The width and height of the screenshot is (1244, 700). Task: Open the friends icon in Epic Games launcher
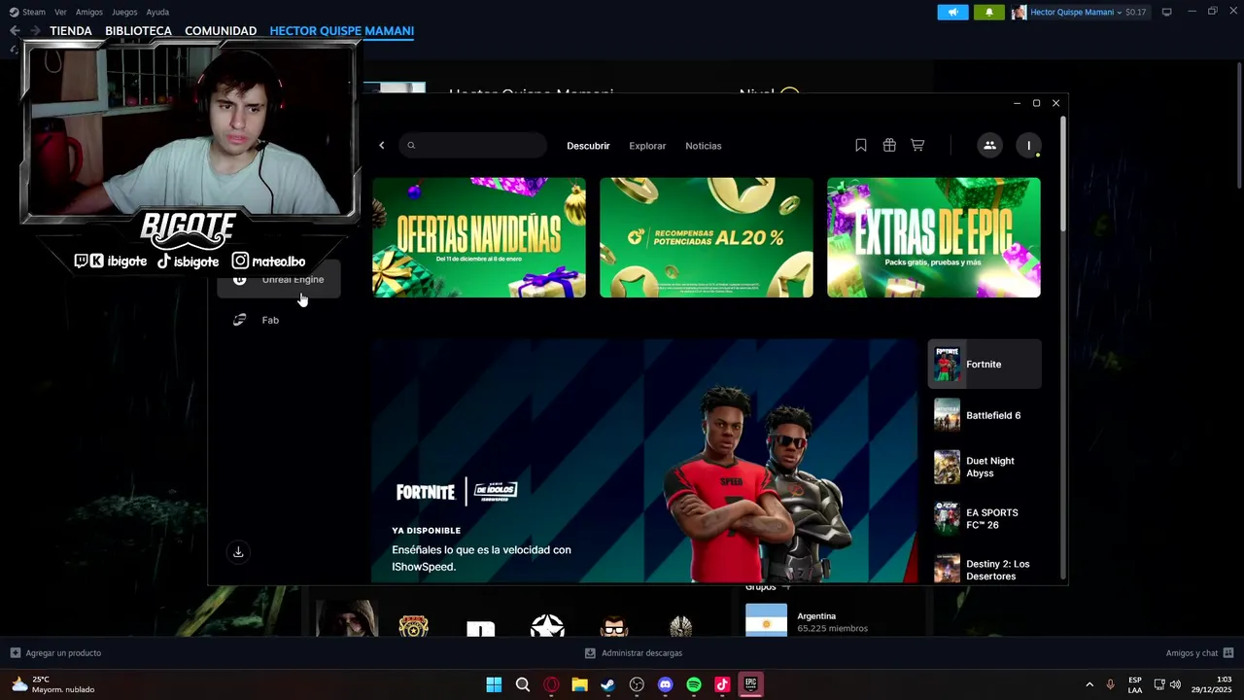click(989, 146)
